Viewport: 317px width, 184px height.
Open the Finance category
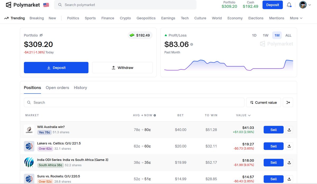108,18
